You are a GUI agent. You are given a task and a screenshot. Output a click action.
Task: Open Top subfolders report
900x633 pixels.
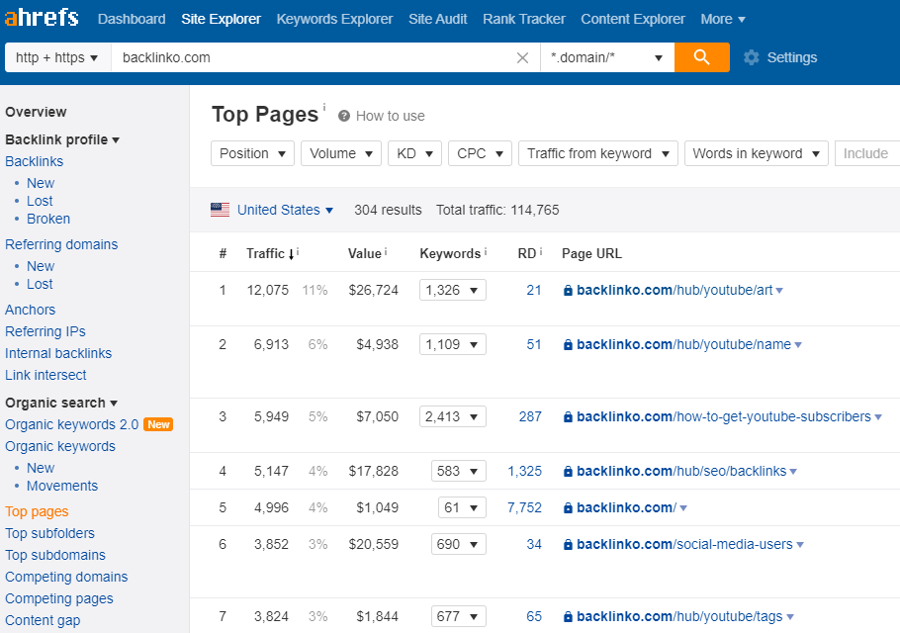(49, 533)
